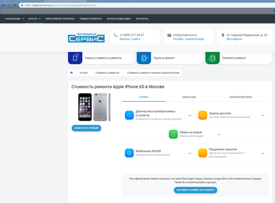The width and height of the screenshot is (275, 203).
Task: Switch to the ОПИСАНИЕ tab
Action: pos(189,97)
